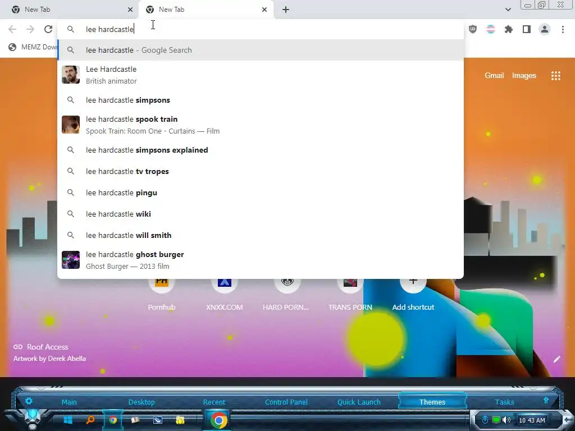
Task: Switch to the Control Panel dock tab
Action: point(286,402)
